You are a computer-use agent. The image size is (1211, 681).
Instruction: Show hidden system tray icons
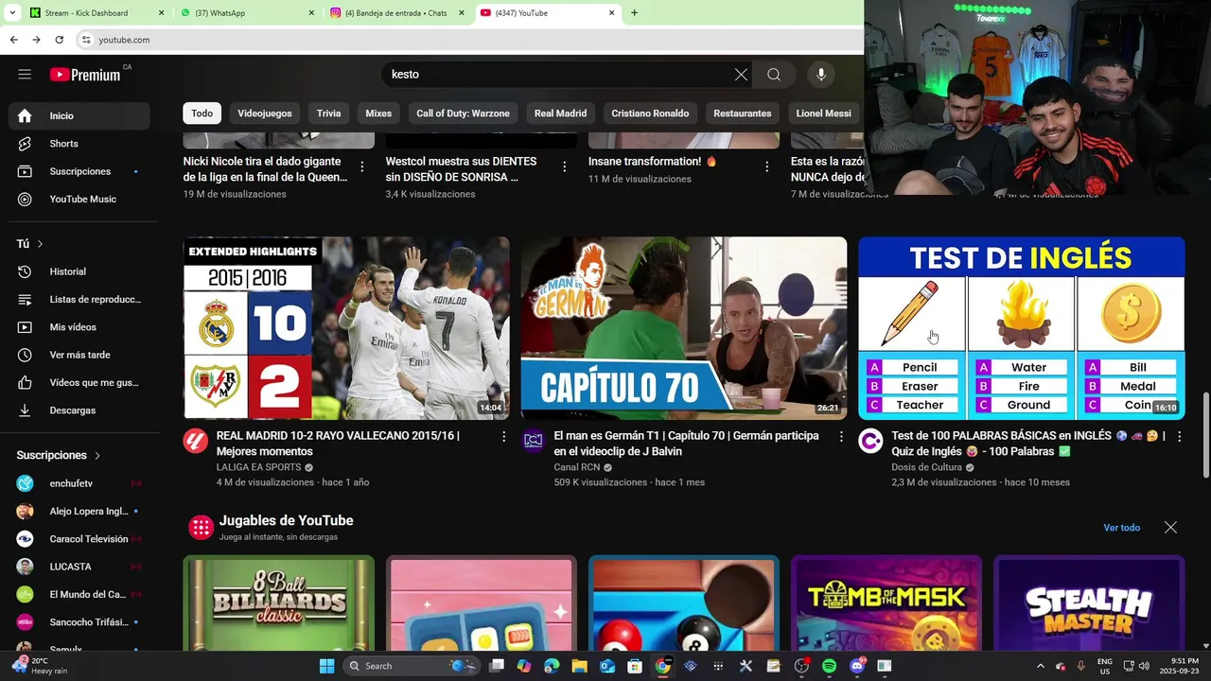(x=1041, y=666)
